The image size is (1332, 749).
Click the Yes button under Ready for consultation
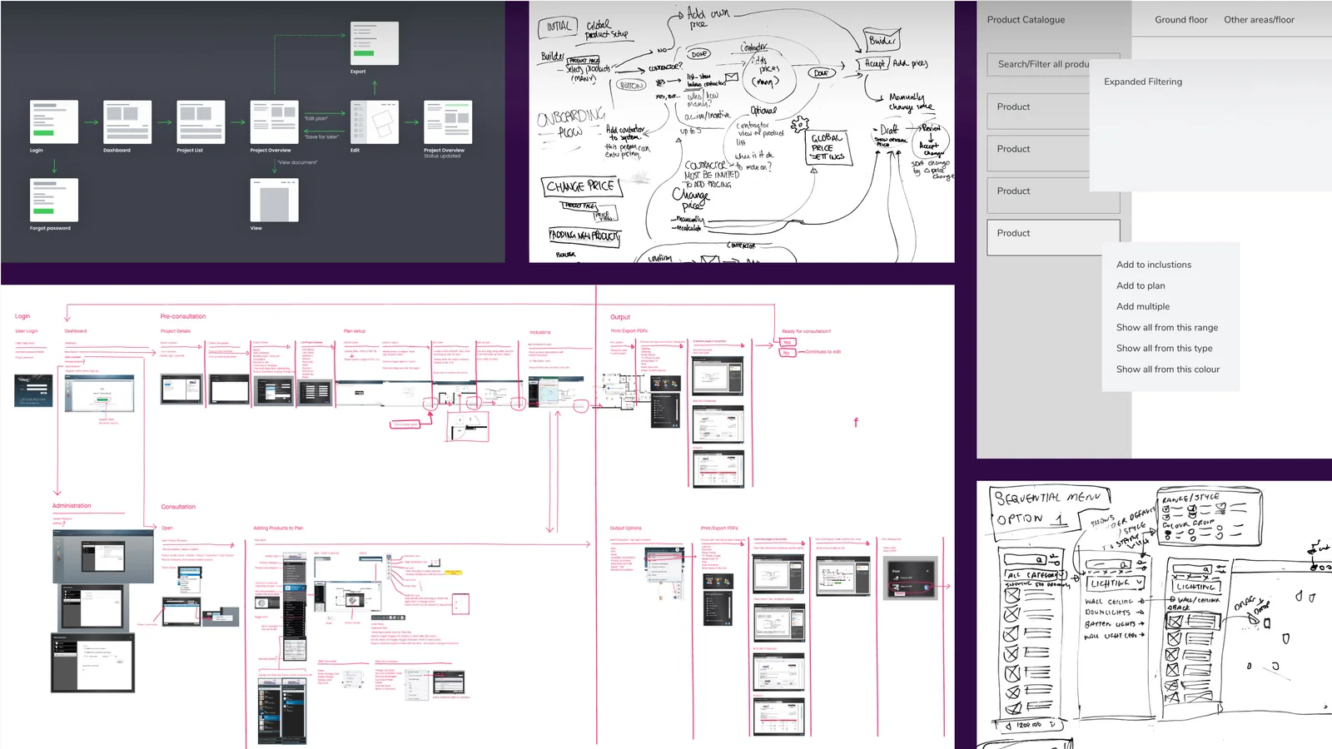[786, 342]
